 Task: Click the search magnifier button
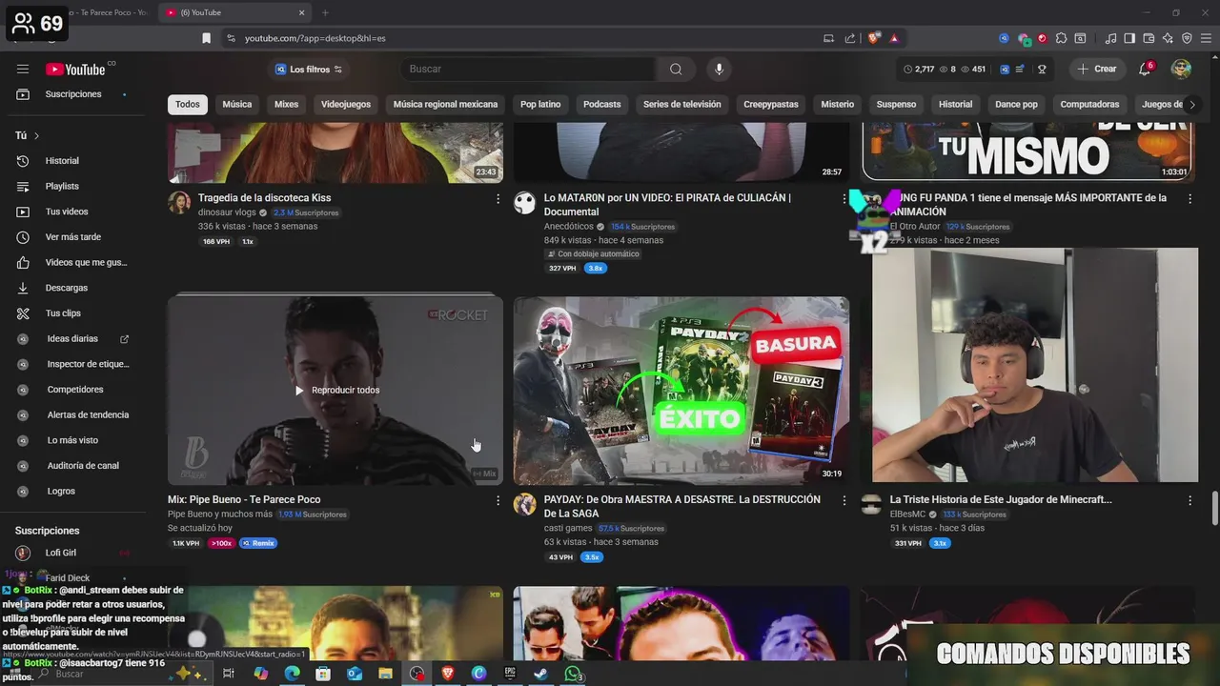pyautogui.click(x=676, y=69)
